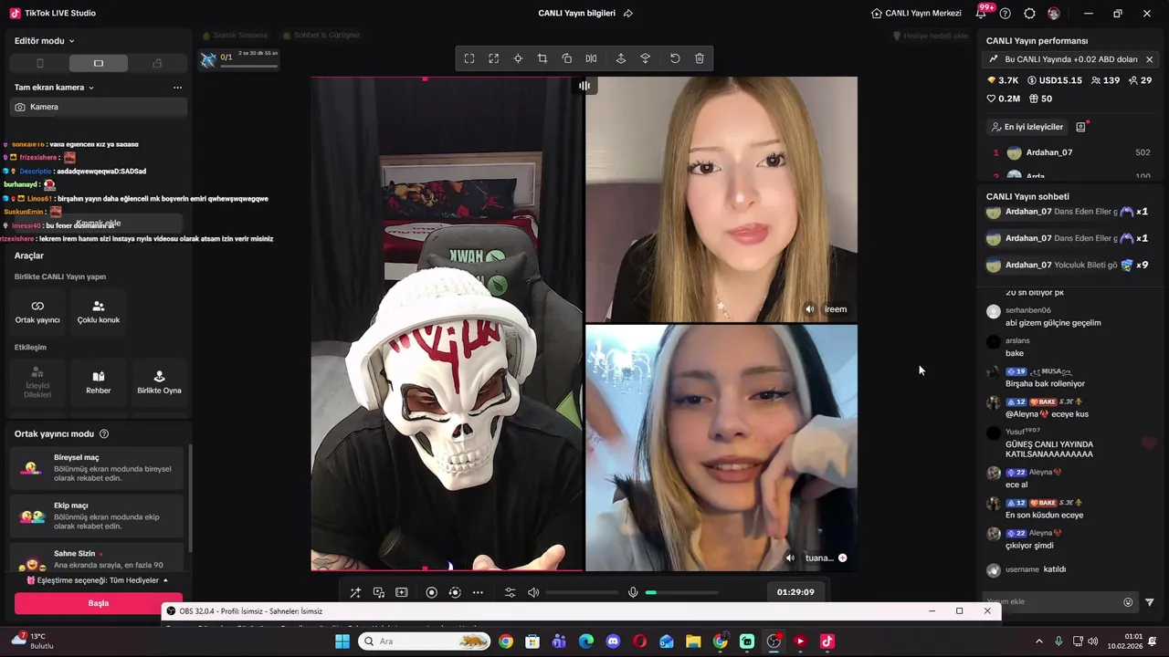Viewport: 1169px width, 657px height.
Task: Adjust the speaker volume slider
Action: [x=583, y=592]
